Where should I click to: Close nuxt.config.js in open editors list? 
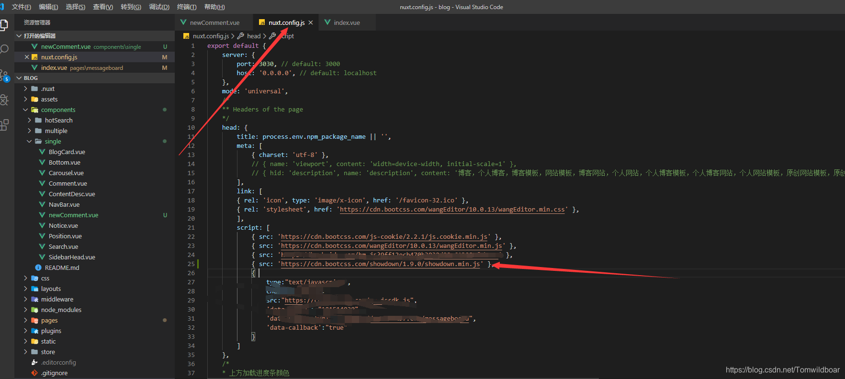(x=27, y=57)
